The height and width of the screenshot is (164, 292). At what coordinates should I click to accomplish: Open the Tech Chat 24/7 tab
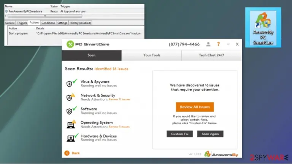click(211, 55)
